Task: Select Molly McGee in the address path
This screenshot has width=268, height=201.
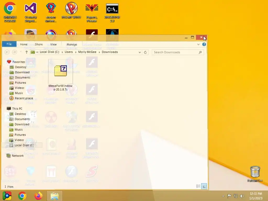Action: (87, 52)
